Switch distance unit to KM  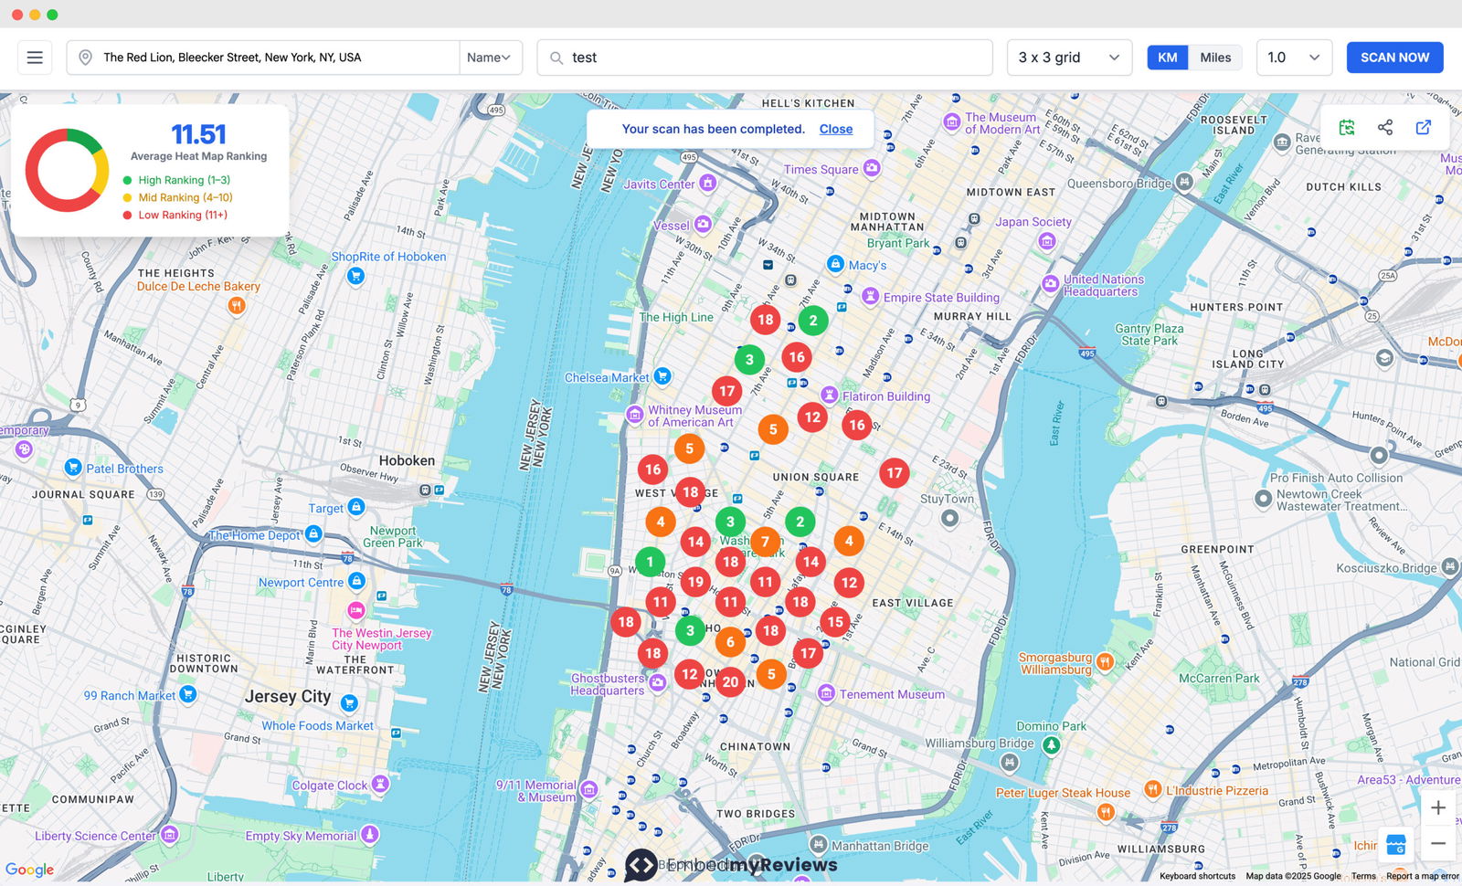click(x=1167, y=58)
